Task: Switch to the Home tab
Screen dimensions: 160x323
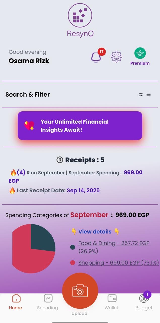Action: pyautogui.click(x=16, y=302)
